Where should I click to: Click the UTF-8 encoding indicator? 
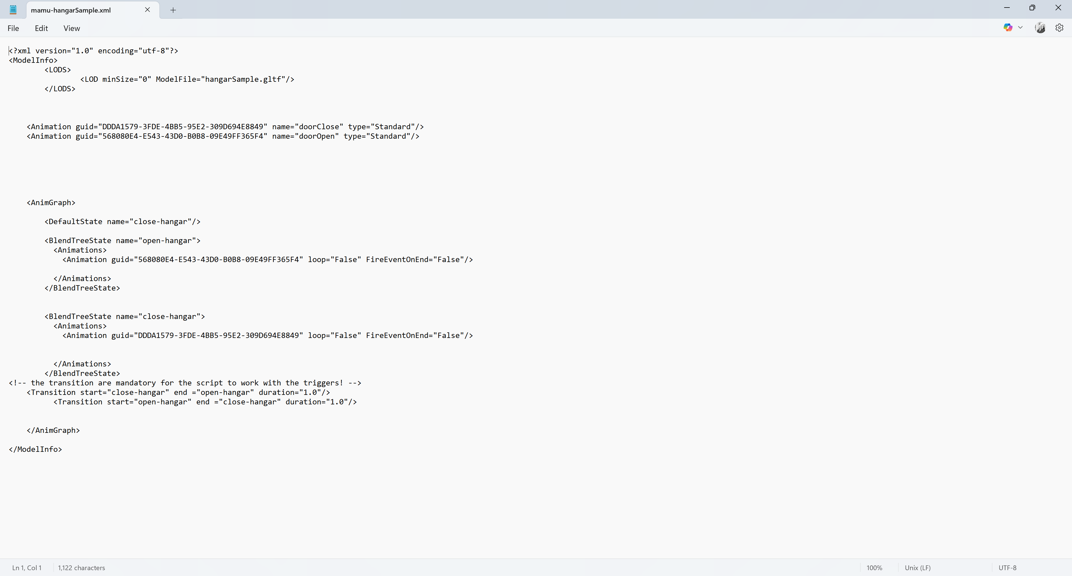pyautogui.click(x=1008, y=568)
